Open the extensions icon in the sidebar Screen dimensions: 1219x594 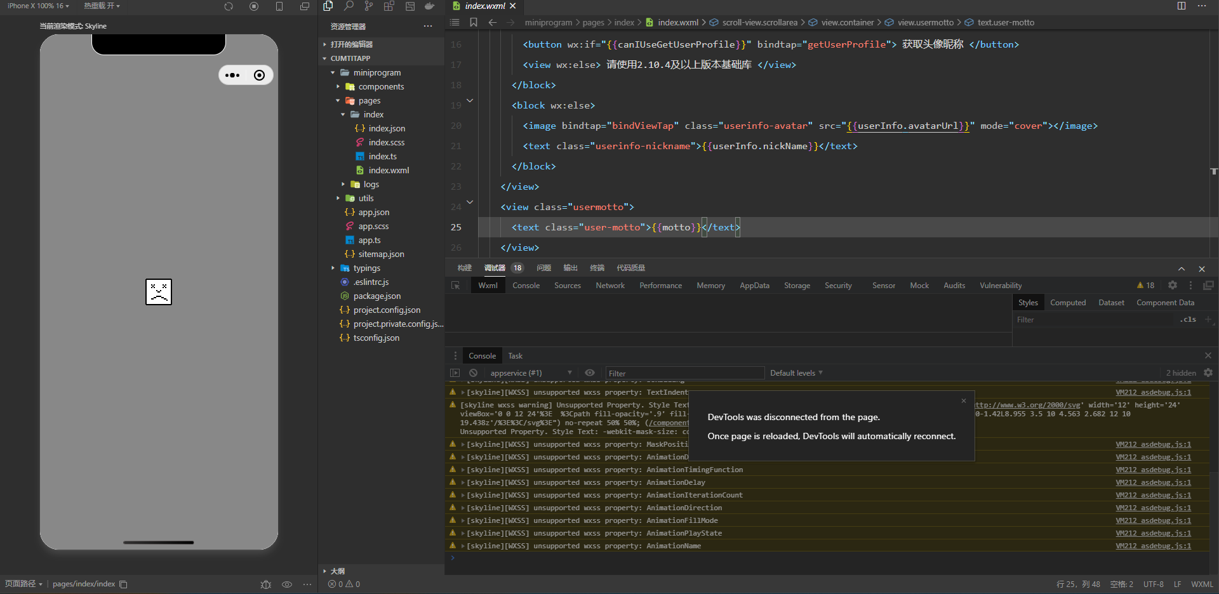[x=389, y=6]
